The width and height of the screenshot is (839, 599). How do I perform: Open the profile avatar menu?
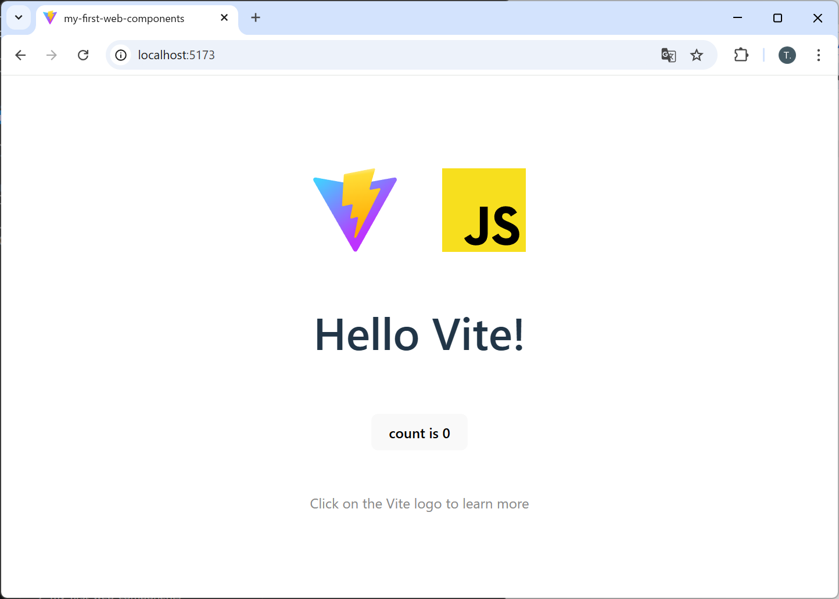pyautogui.click(x=787, y=55)
